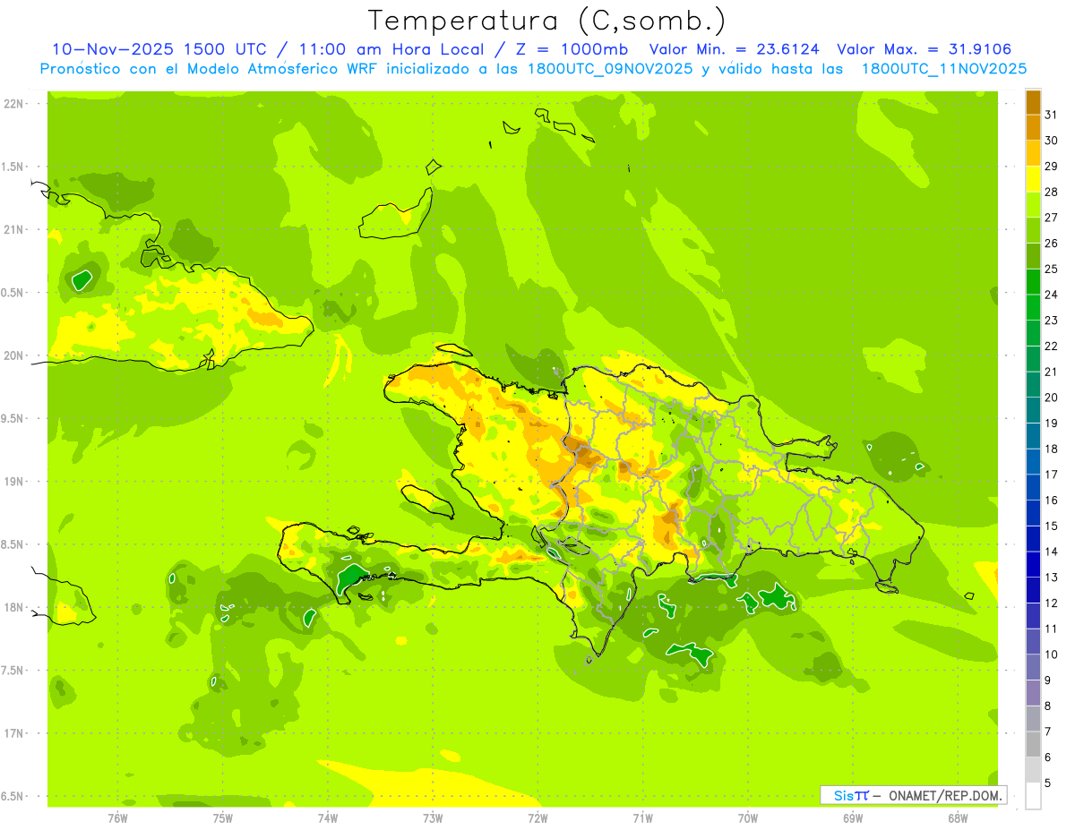
Task: Click the "74W" longitude label
Action: pyautogui.click(x=327, y=817)
